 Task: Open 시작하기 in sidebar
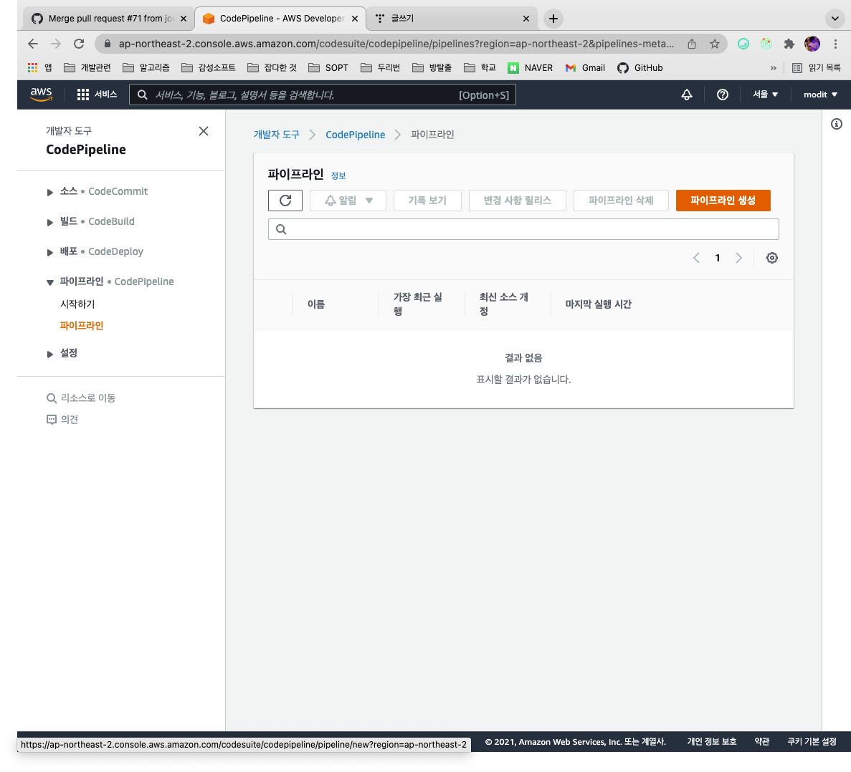77,304
